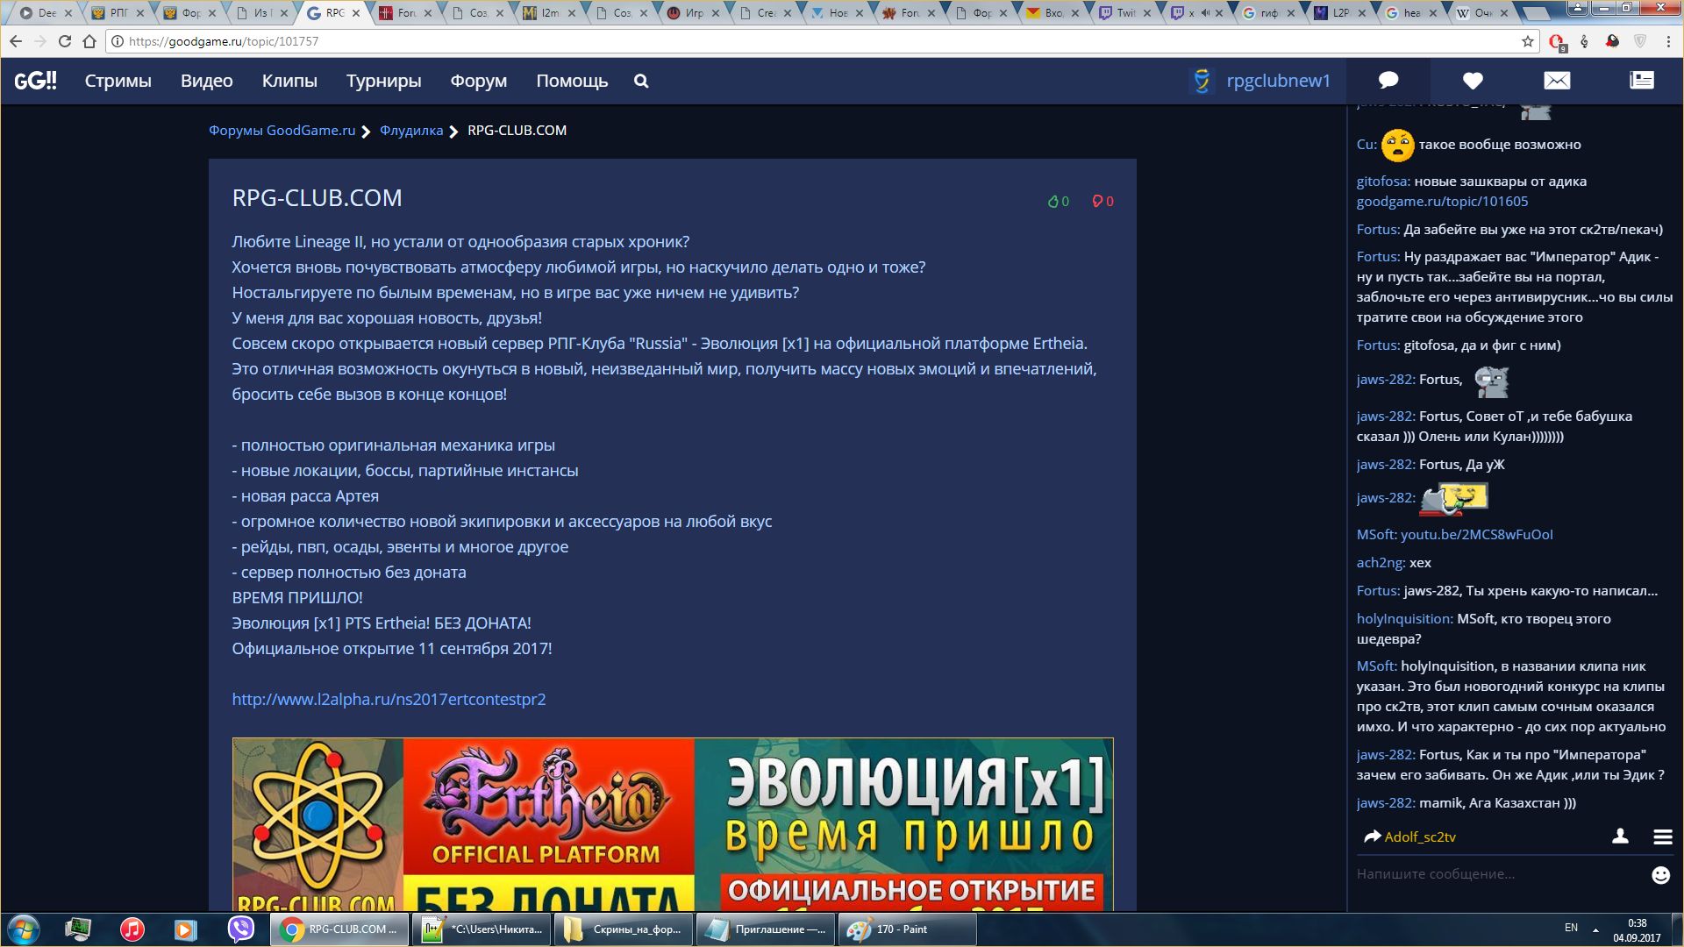Open Турниры in navigation menu

pos(383,81)
